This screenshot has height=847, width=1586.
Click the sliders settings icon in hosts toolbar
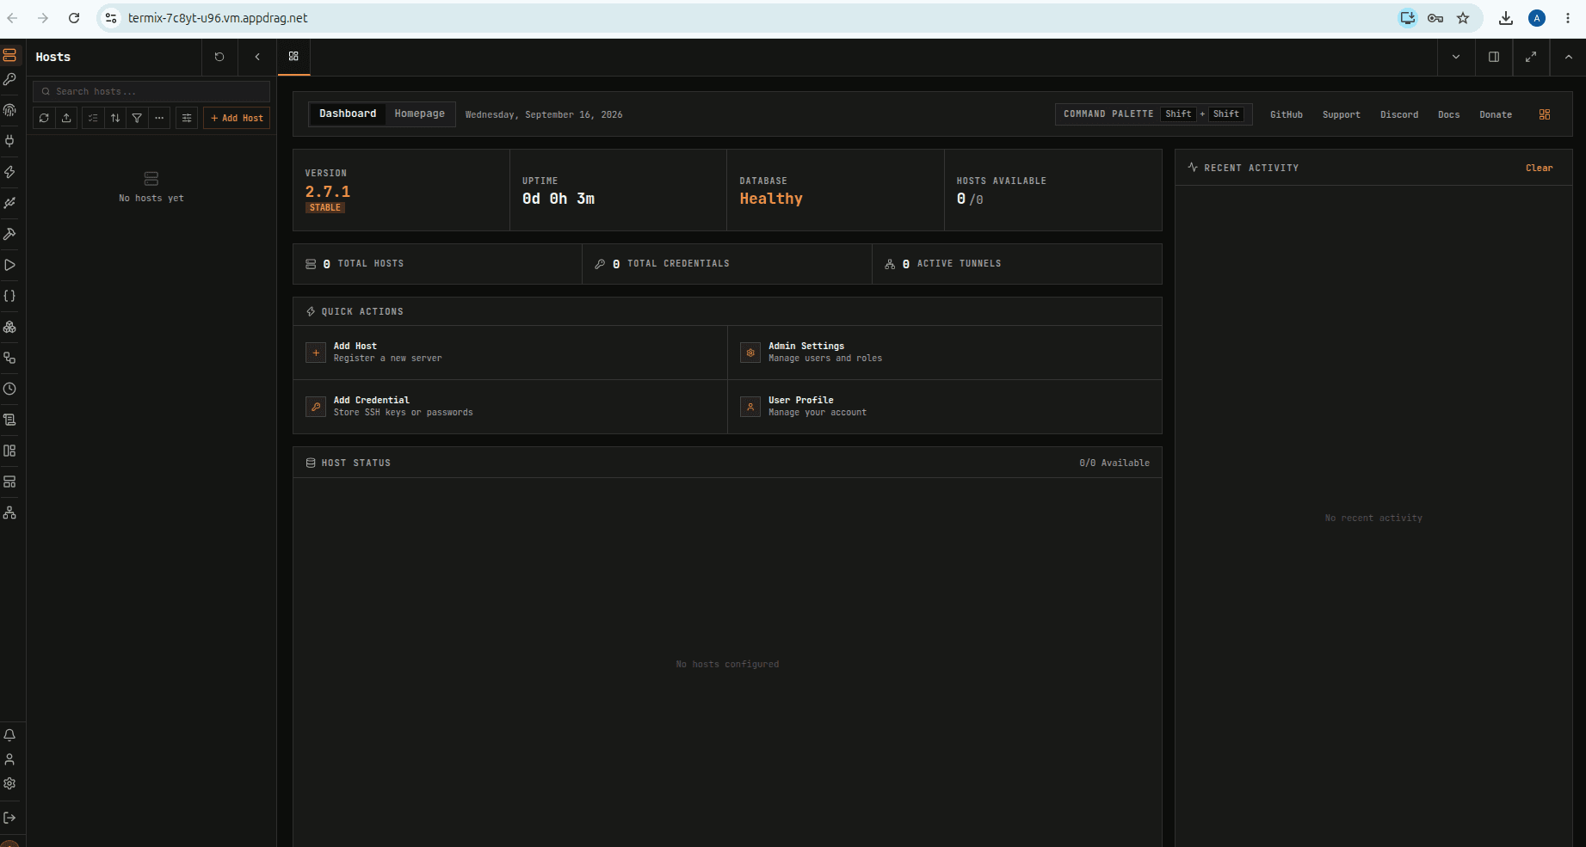[x=187, y=118]
